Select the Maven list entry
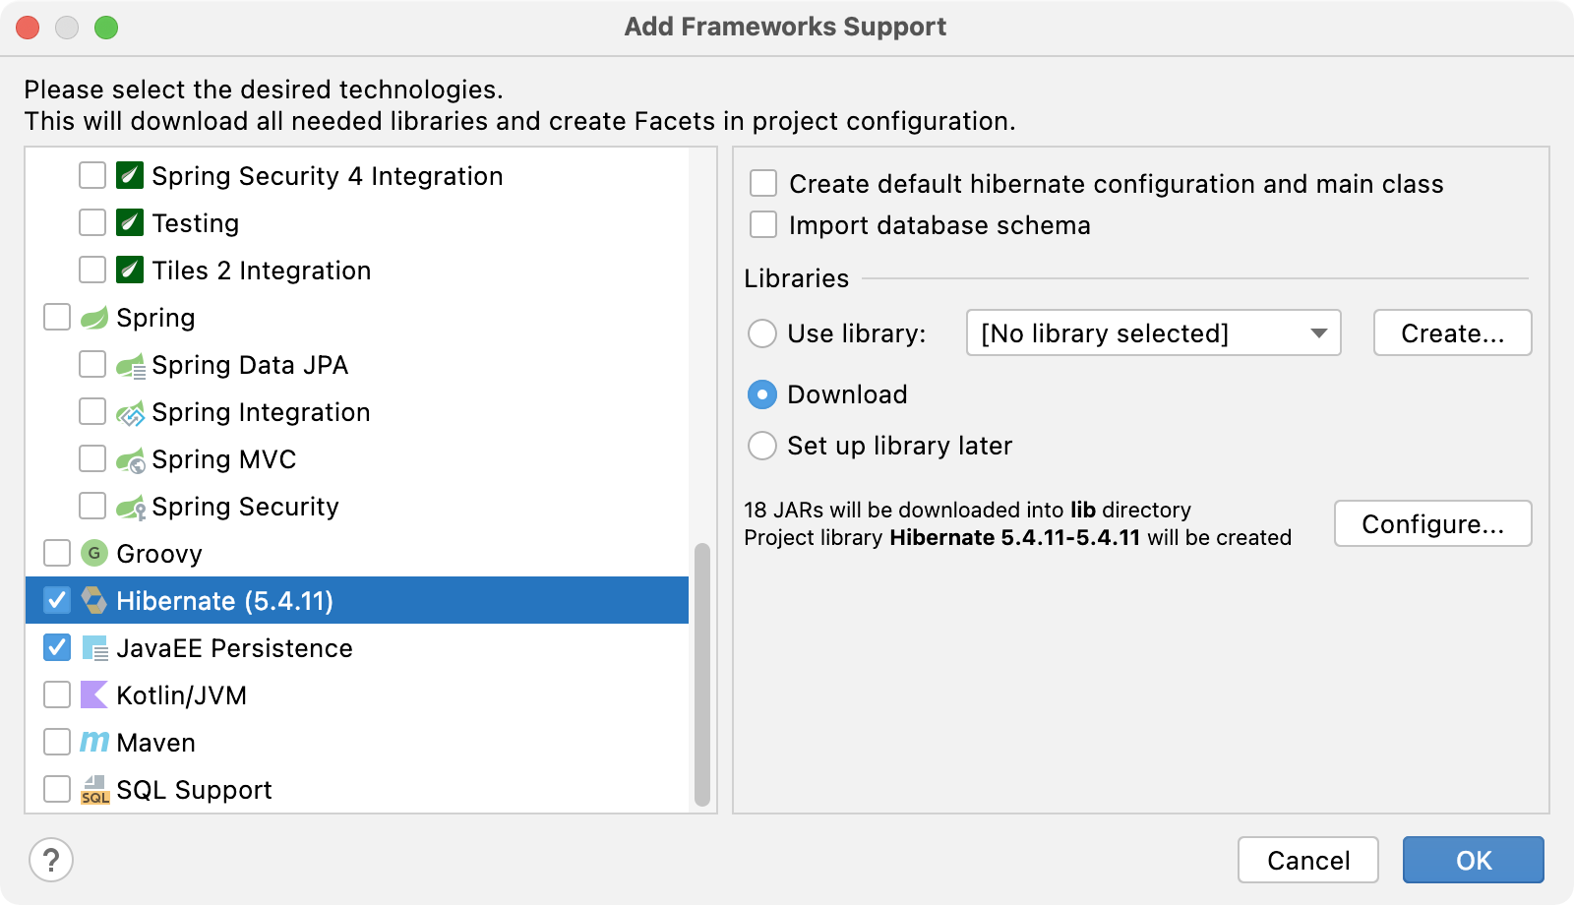1574x905 pixels. (155, 743)
